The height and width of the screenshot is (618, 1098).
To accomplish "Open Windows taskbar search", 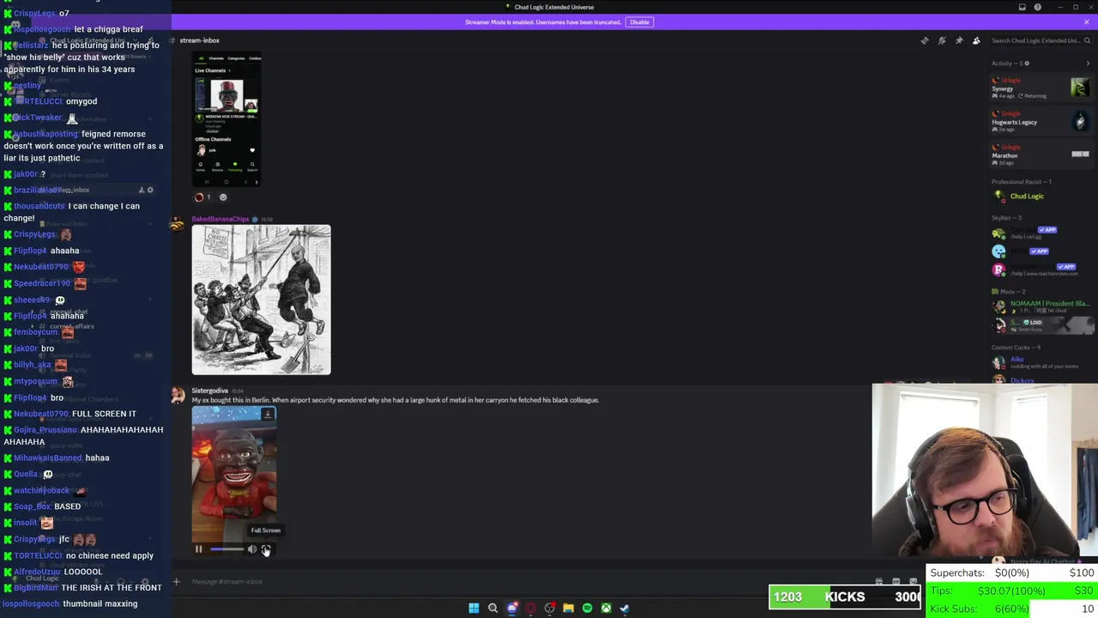I will tap(492, 609).
